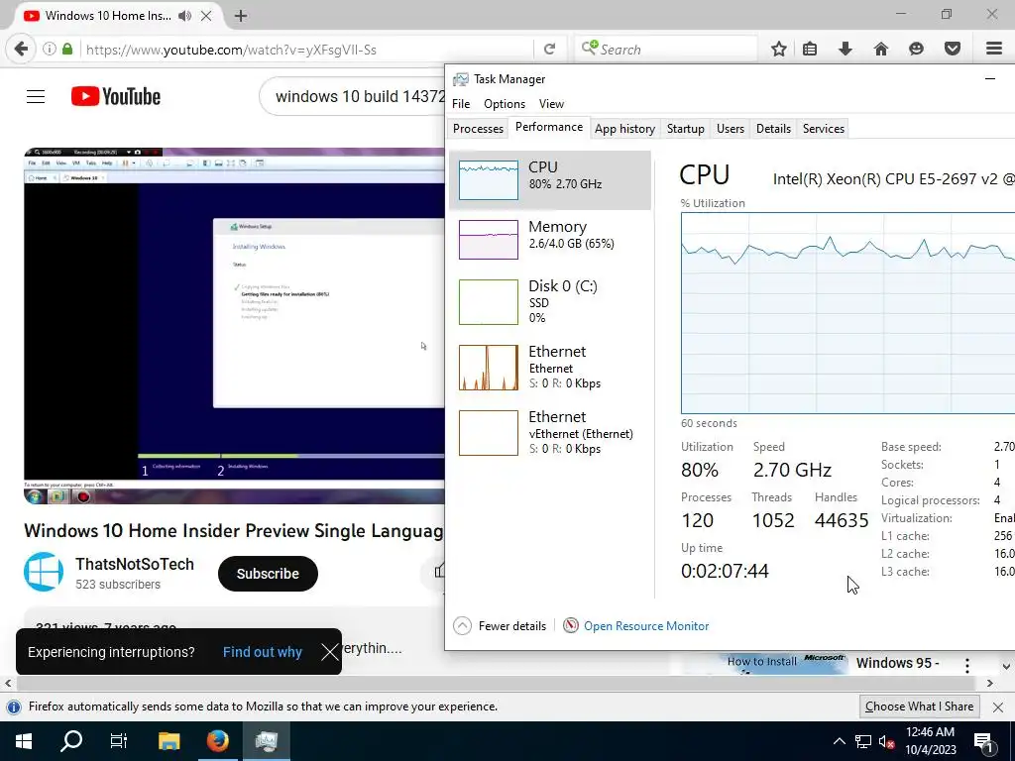The width and height of the screenshot is (1015, 761).
Task: Open Windows Start menu
Action: [x=24, y=741]
